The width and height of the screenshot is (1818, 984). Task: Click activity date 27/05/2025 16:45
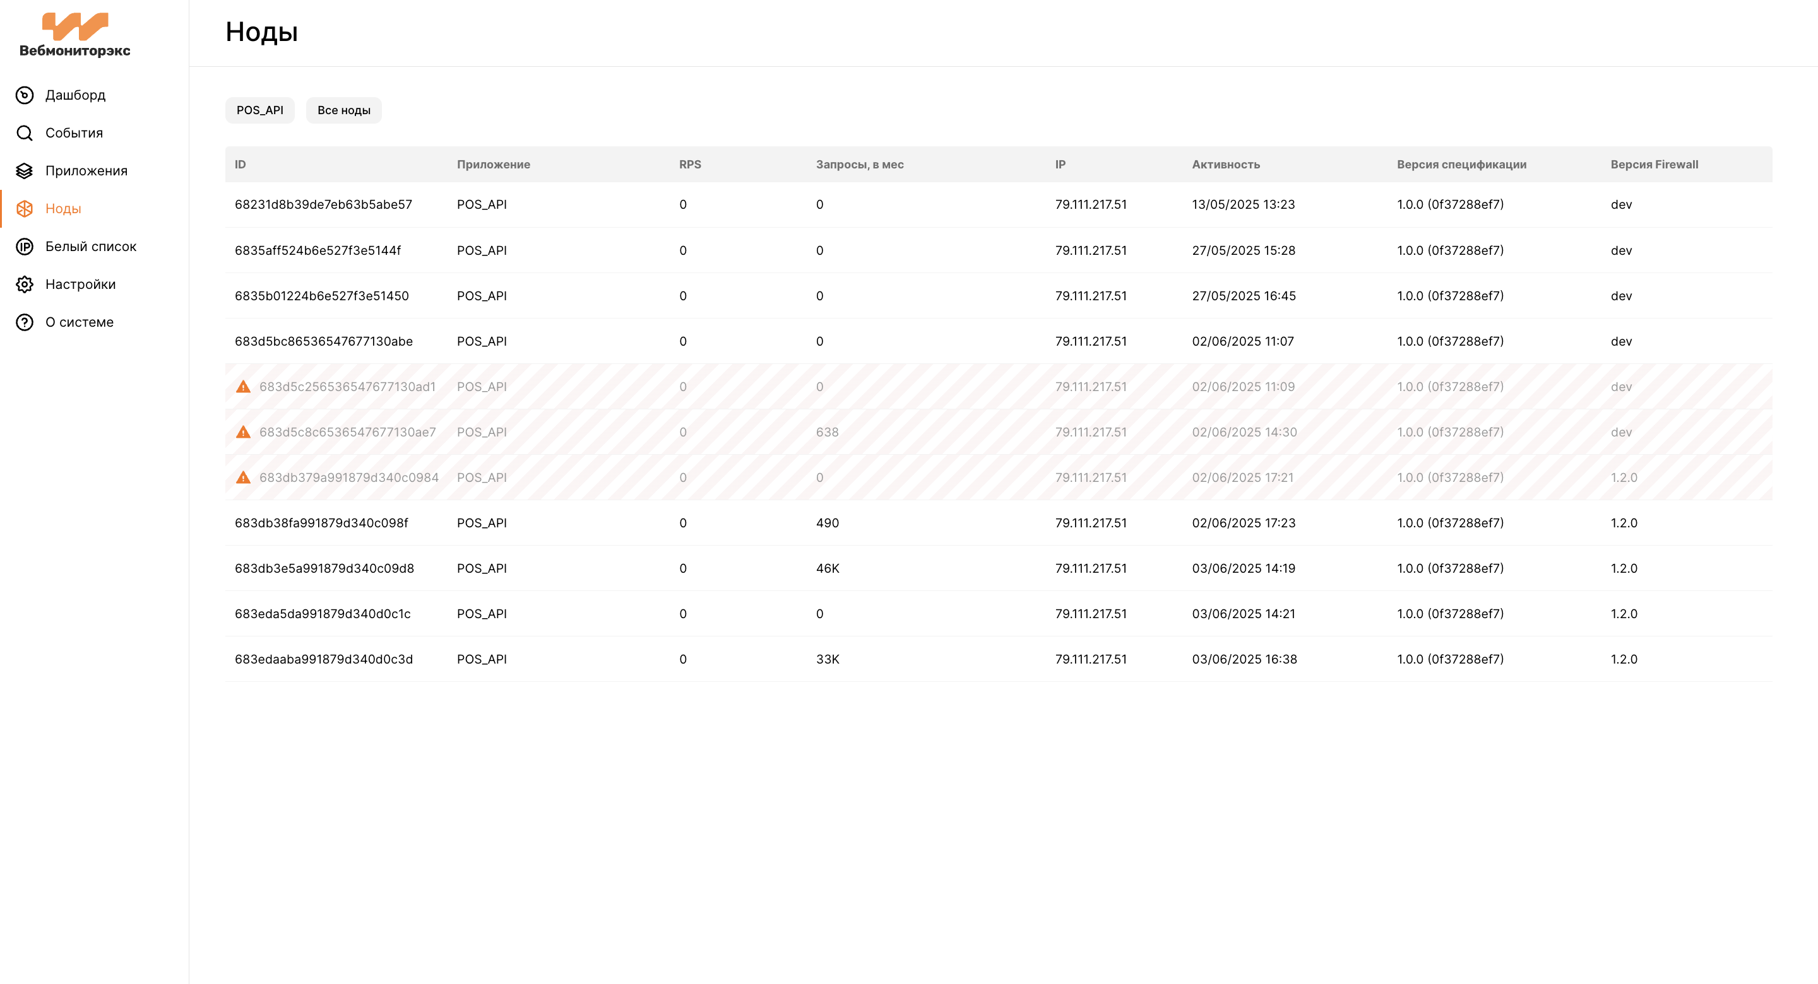pos(1244,296)
